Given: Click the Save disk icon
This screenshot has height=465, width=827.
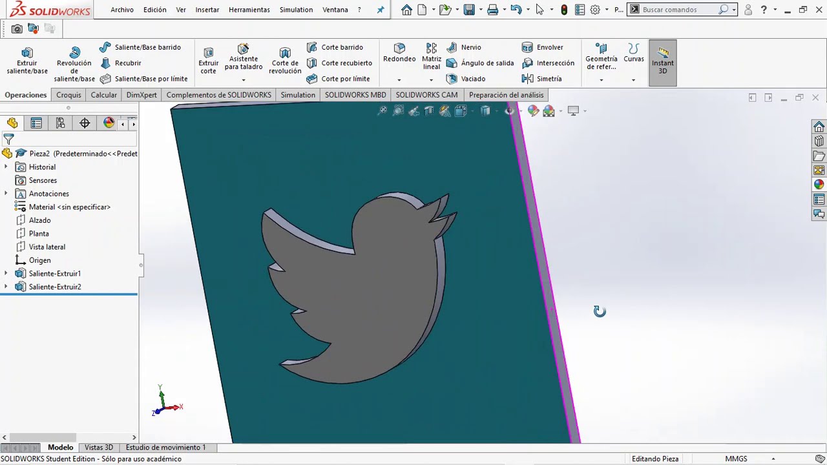Looking at the screenshot, I should (x=469, y=10).
